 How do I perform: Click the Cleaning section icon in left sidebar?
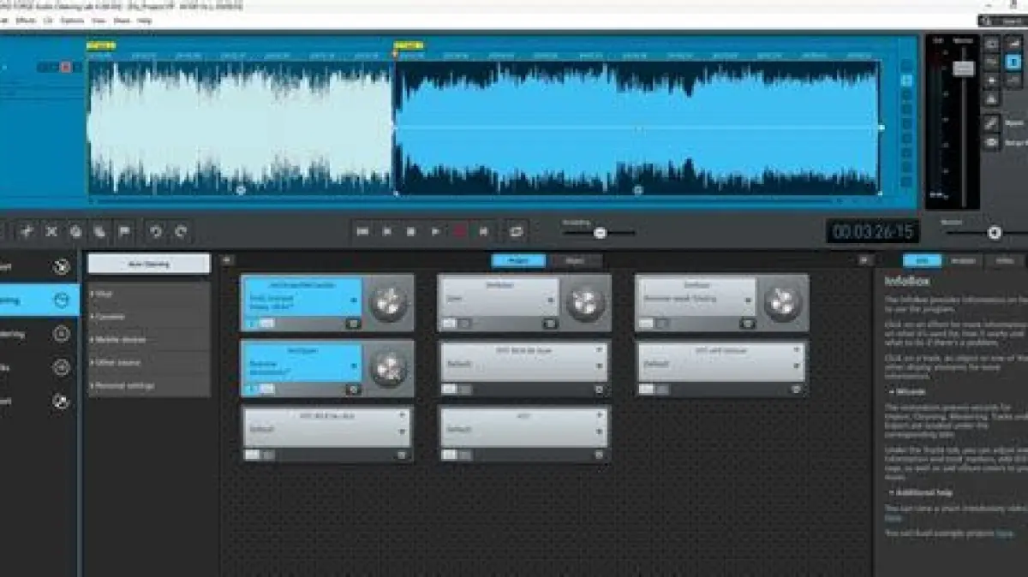point(61,300)
